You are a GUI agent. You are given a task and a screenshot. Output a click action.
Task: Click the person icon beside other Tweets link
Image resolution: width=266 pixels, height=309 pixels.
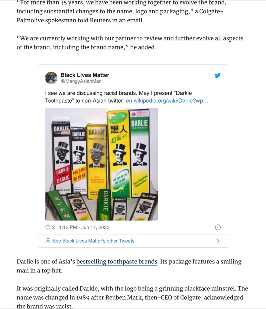pyautogui.click(x=48, y=241)
